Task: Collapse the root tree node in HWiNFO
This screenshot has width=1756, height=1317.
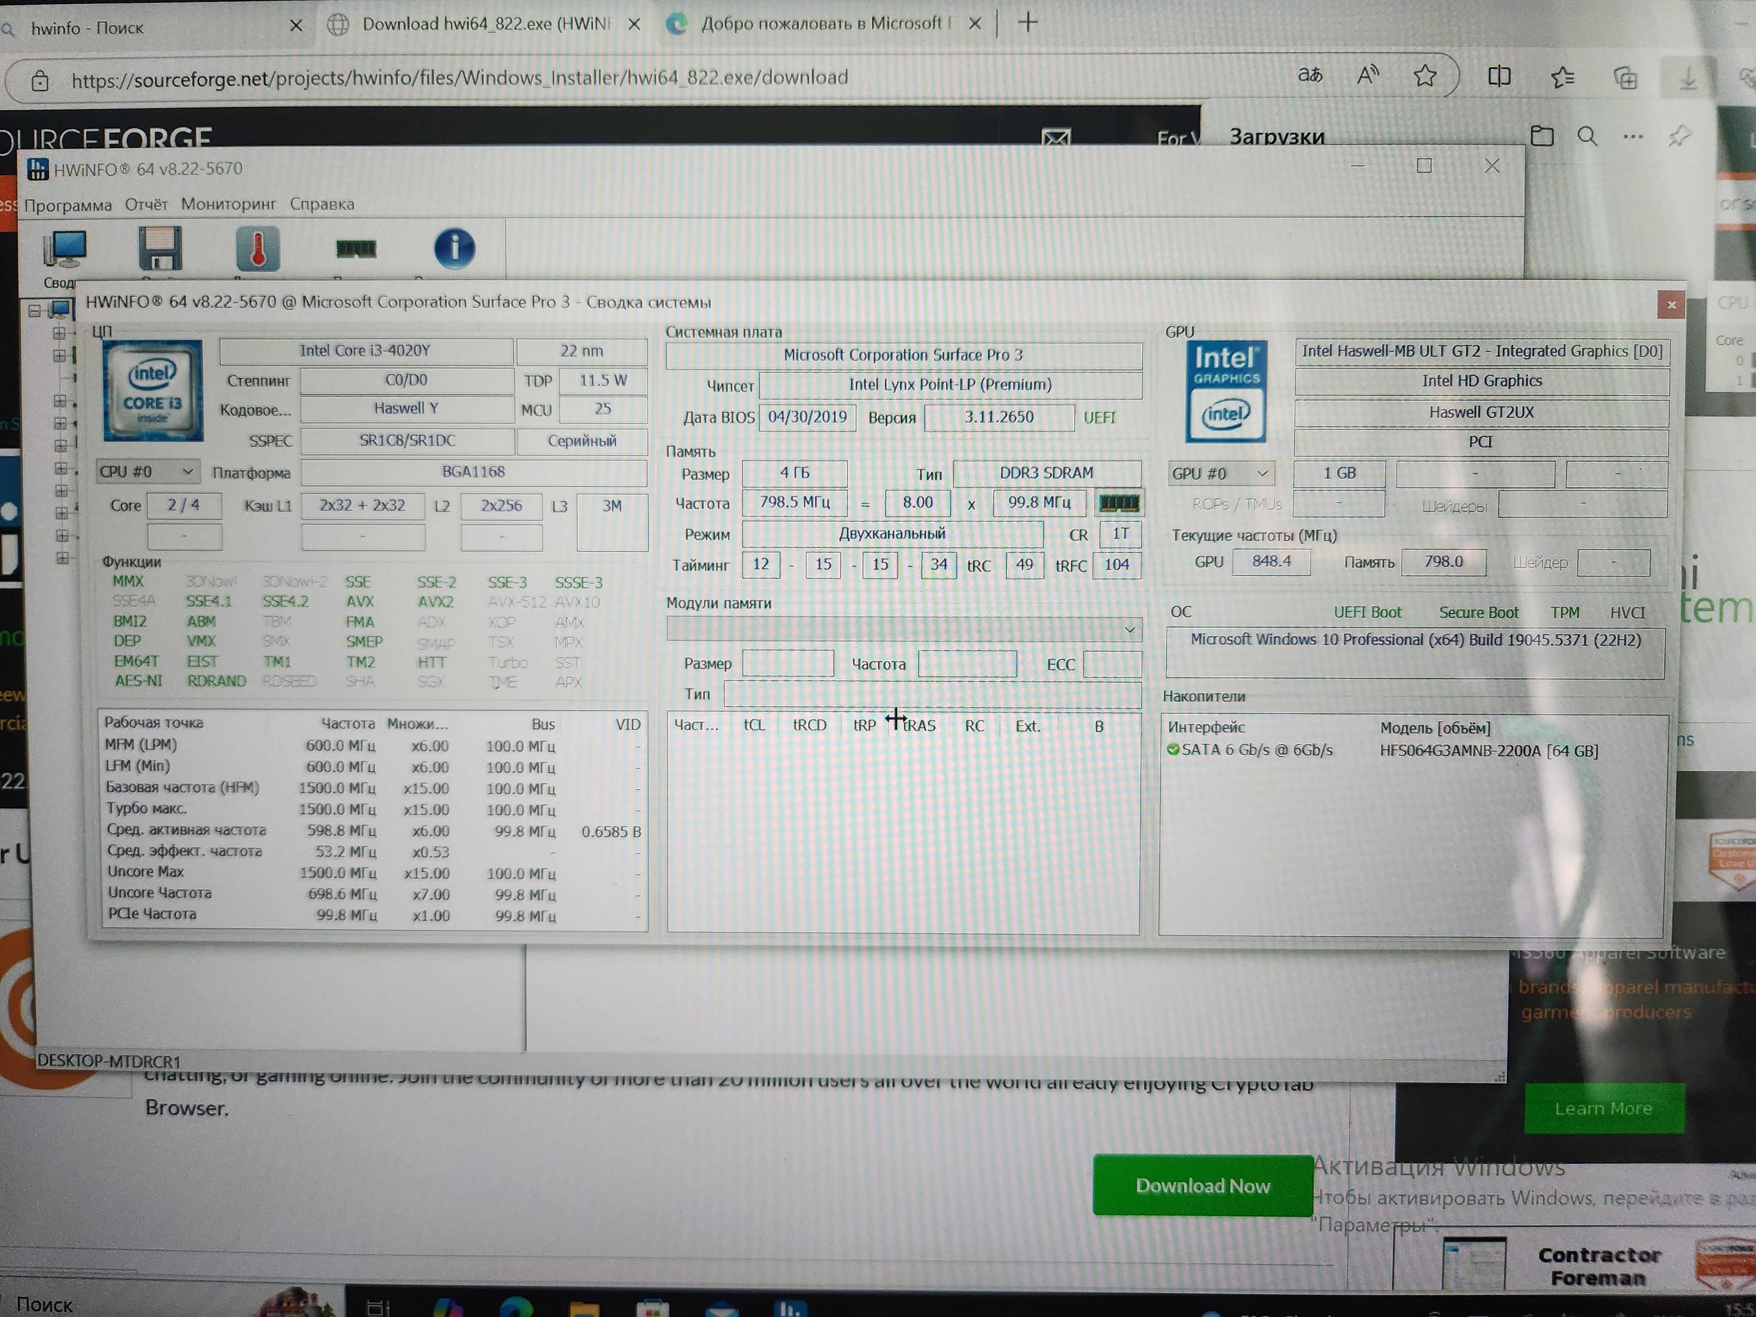Action: [x=34, y=310]
